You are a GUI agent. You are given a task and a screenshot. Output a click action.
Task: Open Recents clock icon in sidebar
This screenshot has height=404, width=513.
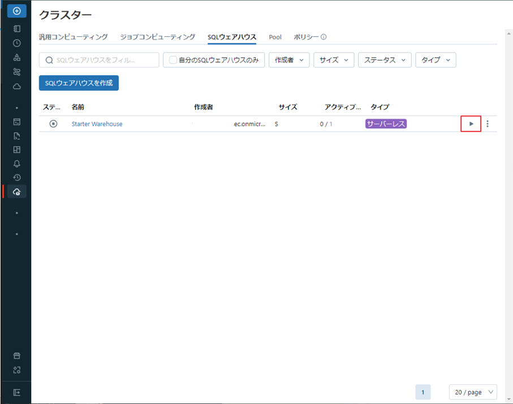point(17,43)
